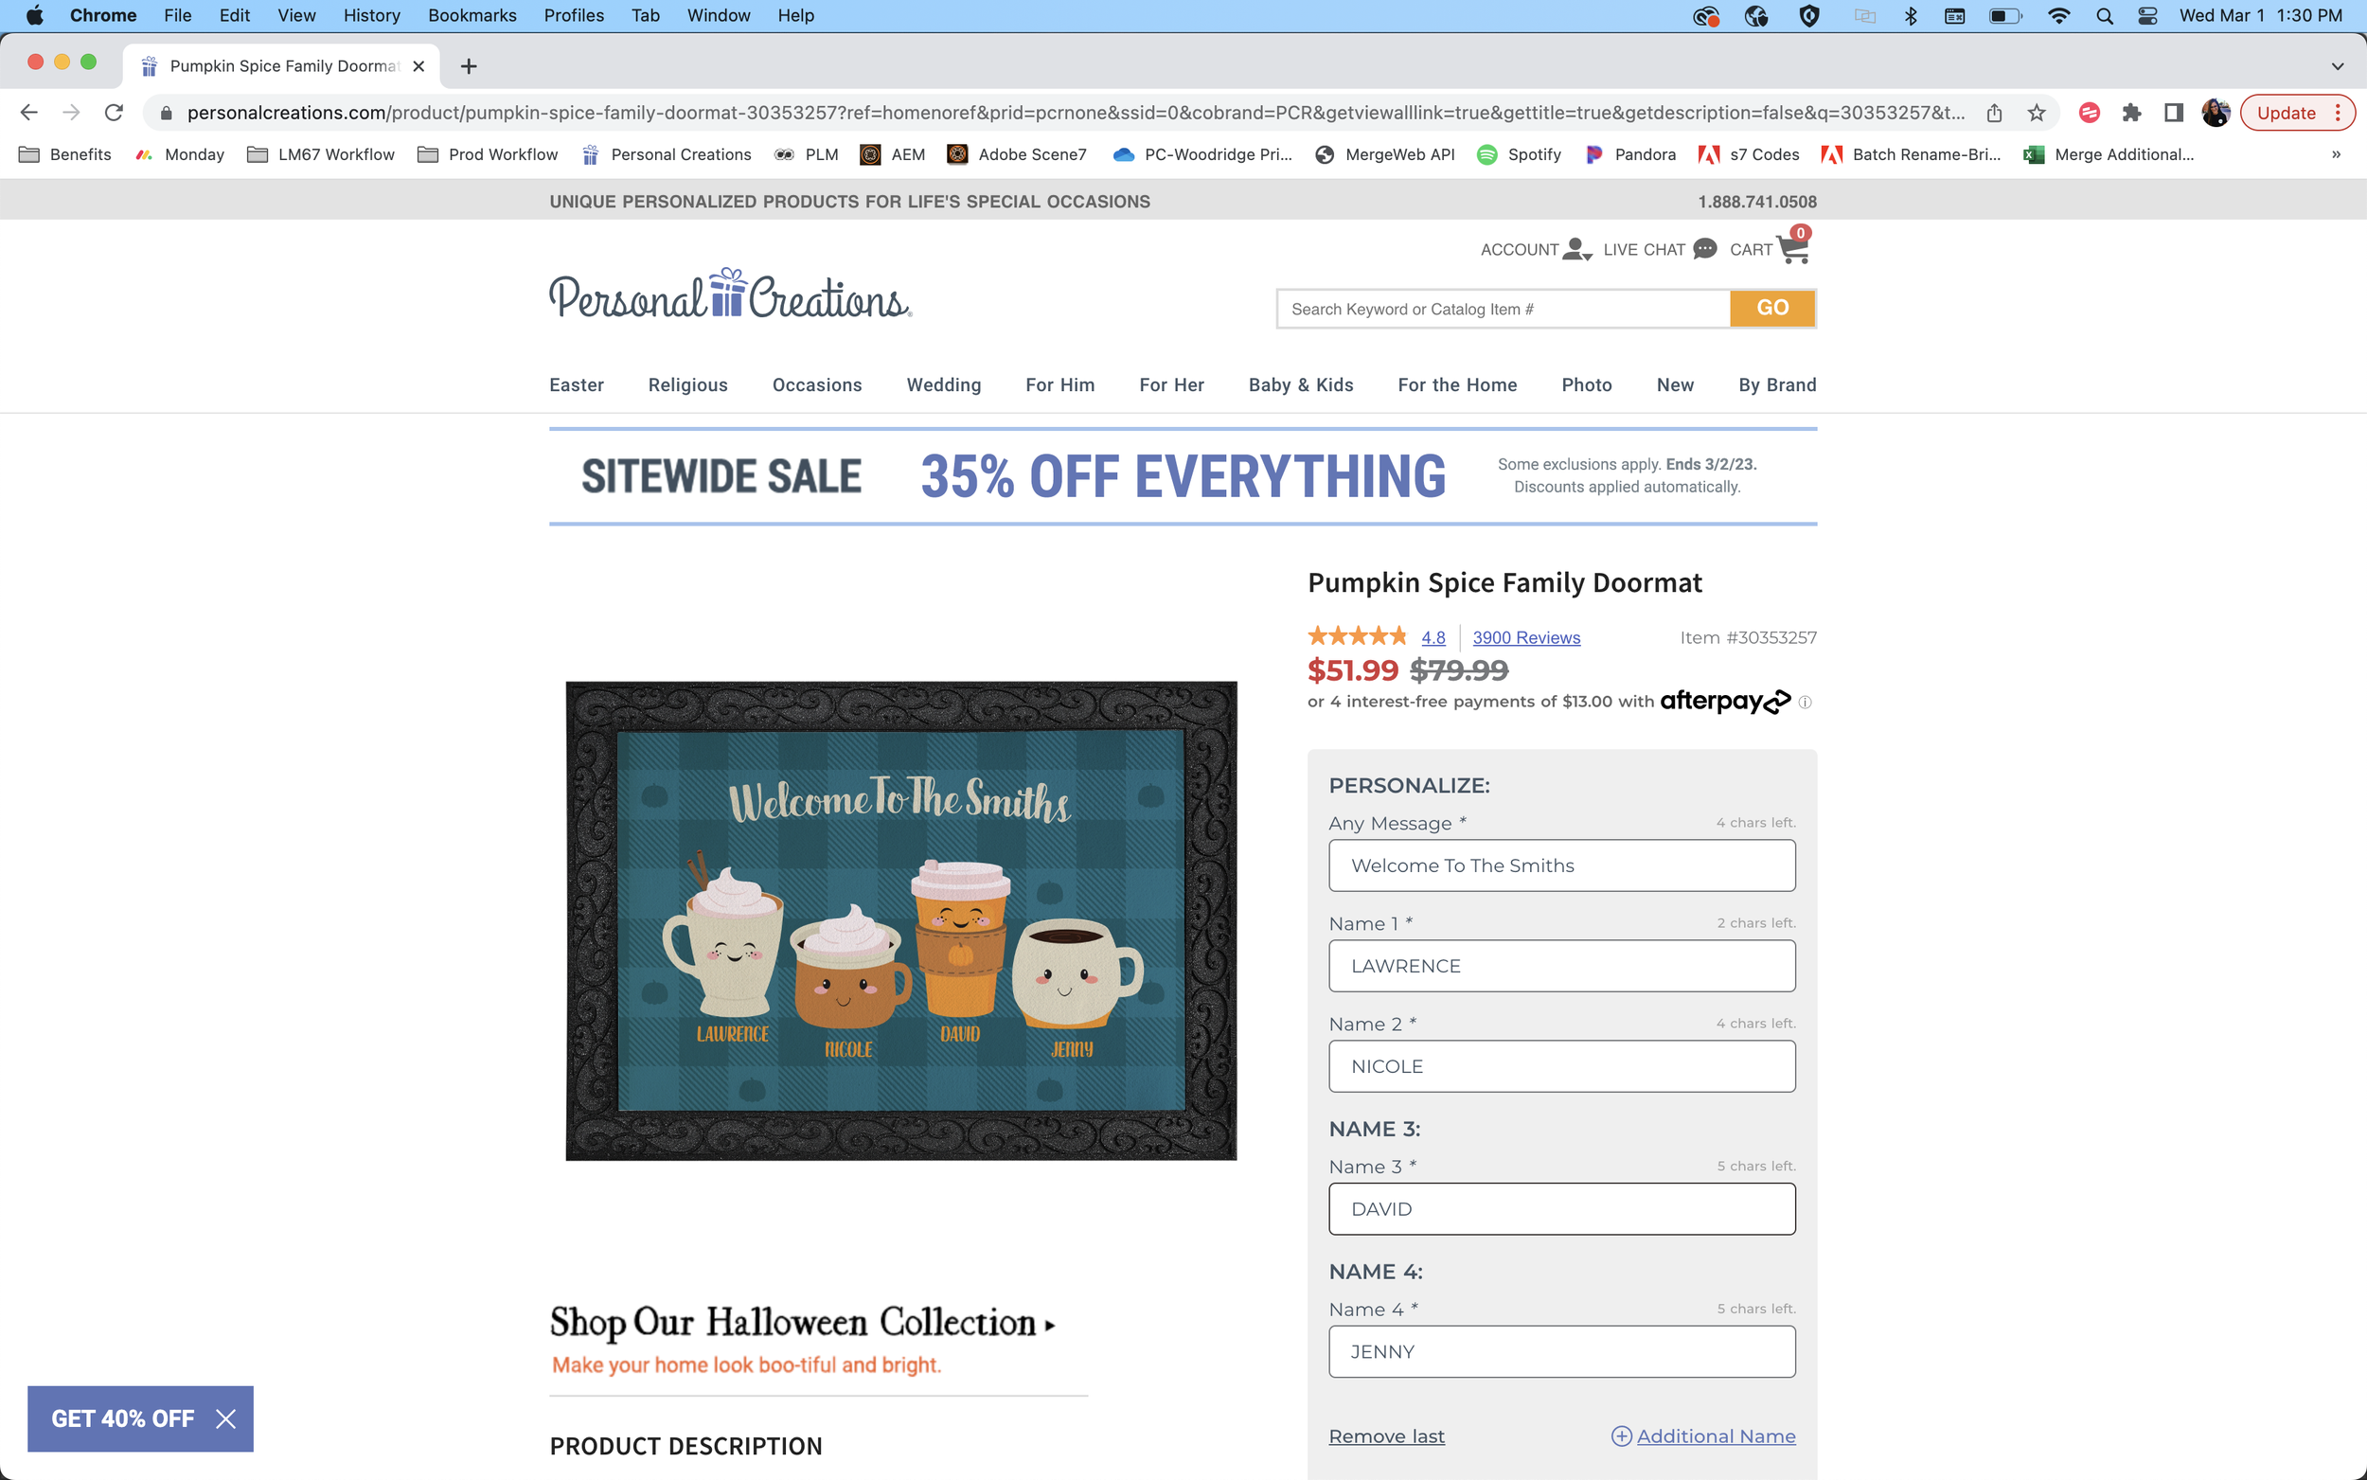Reload the page using the refresh icon
This screenshot has width=2367, height=1480.
click(114, 113)
